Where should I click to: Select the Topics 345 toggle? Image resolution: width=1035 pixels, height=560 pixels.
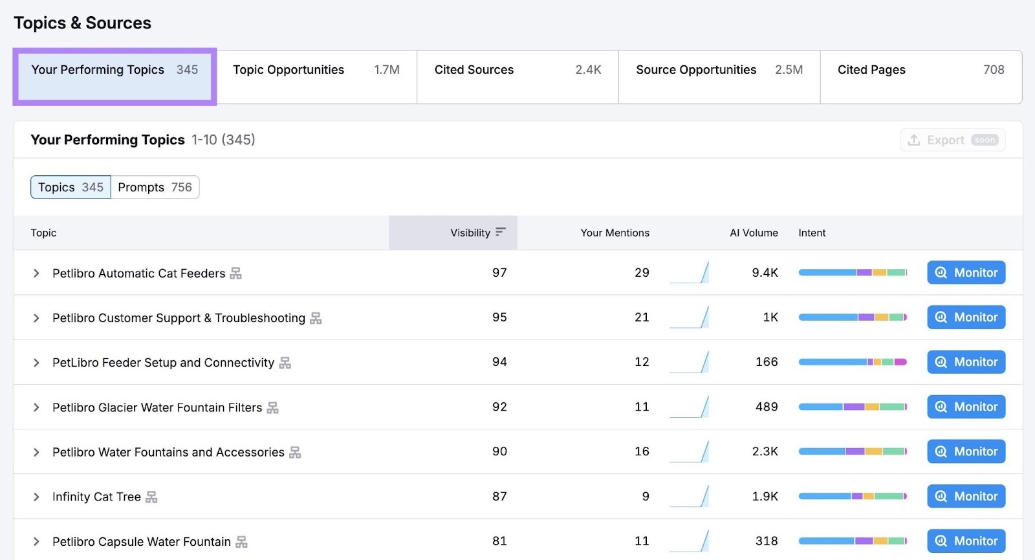[71, 188]
